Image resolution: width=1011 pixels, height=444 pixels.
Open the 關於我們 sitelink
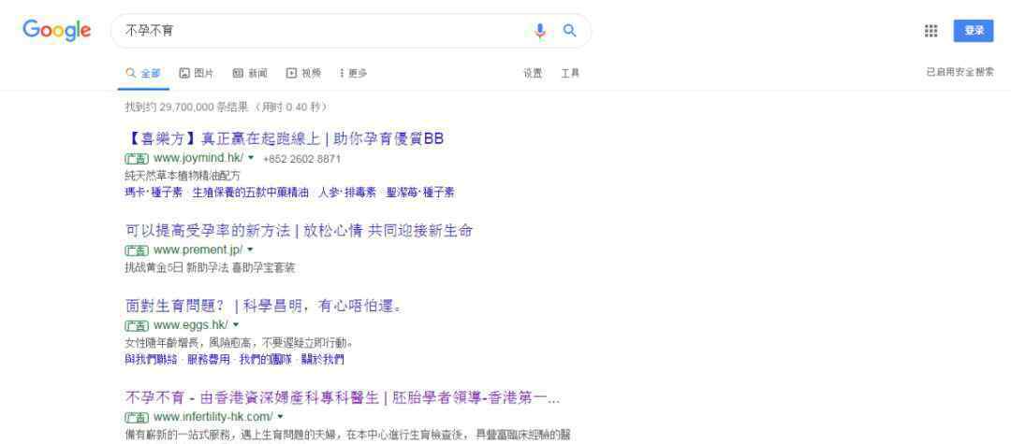(x=323, y=359)
